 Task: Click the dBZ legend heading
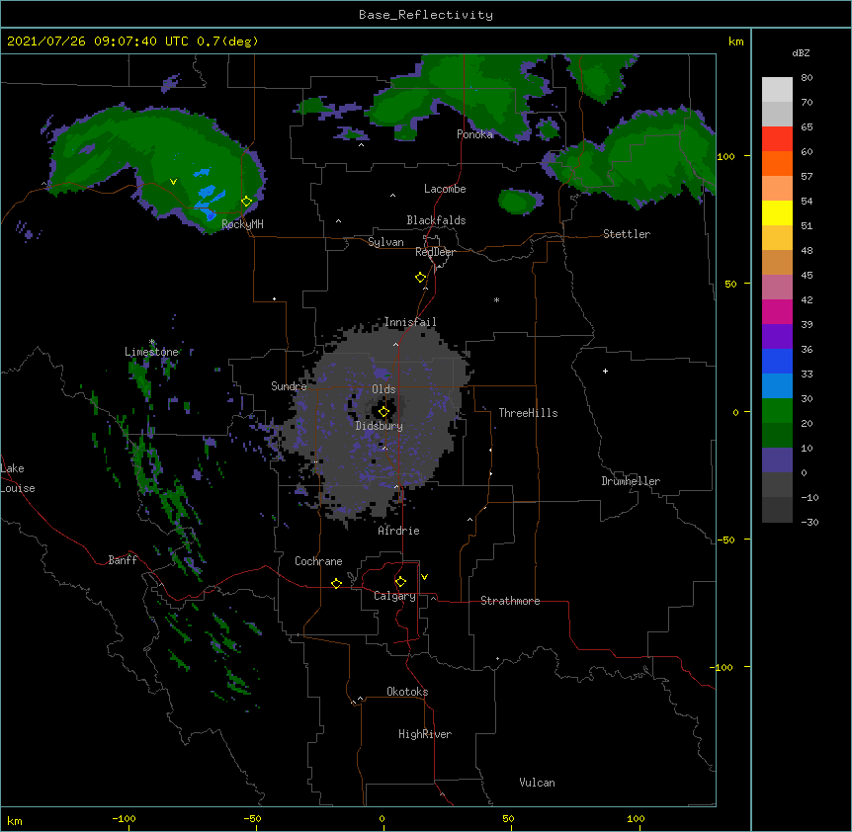[801, 52]
